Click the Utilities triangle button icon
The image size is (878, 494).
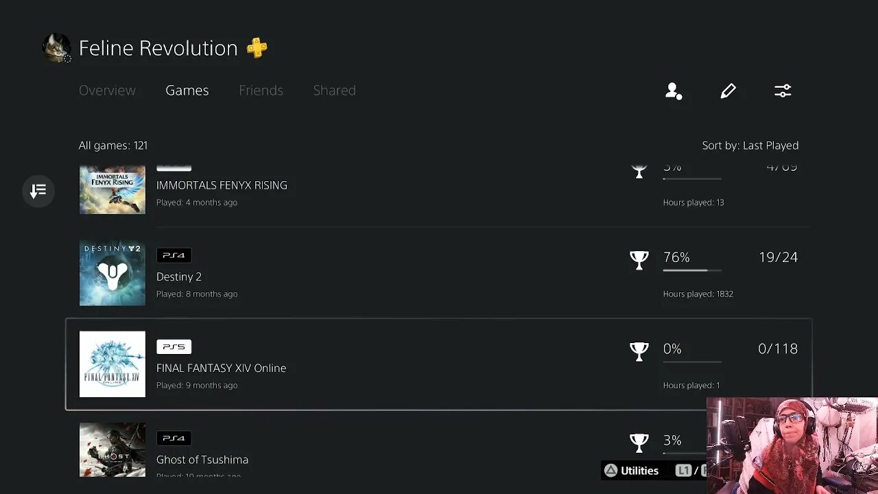(x=610, y=471)
